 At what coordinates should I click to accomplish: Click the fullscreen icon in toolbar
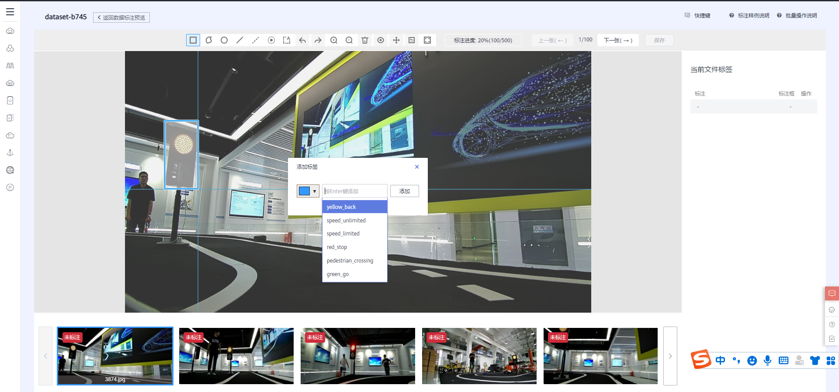pyautogui.click(x=427, y=40)
